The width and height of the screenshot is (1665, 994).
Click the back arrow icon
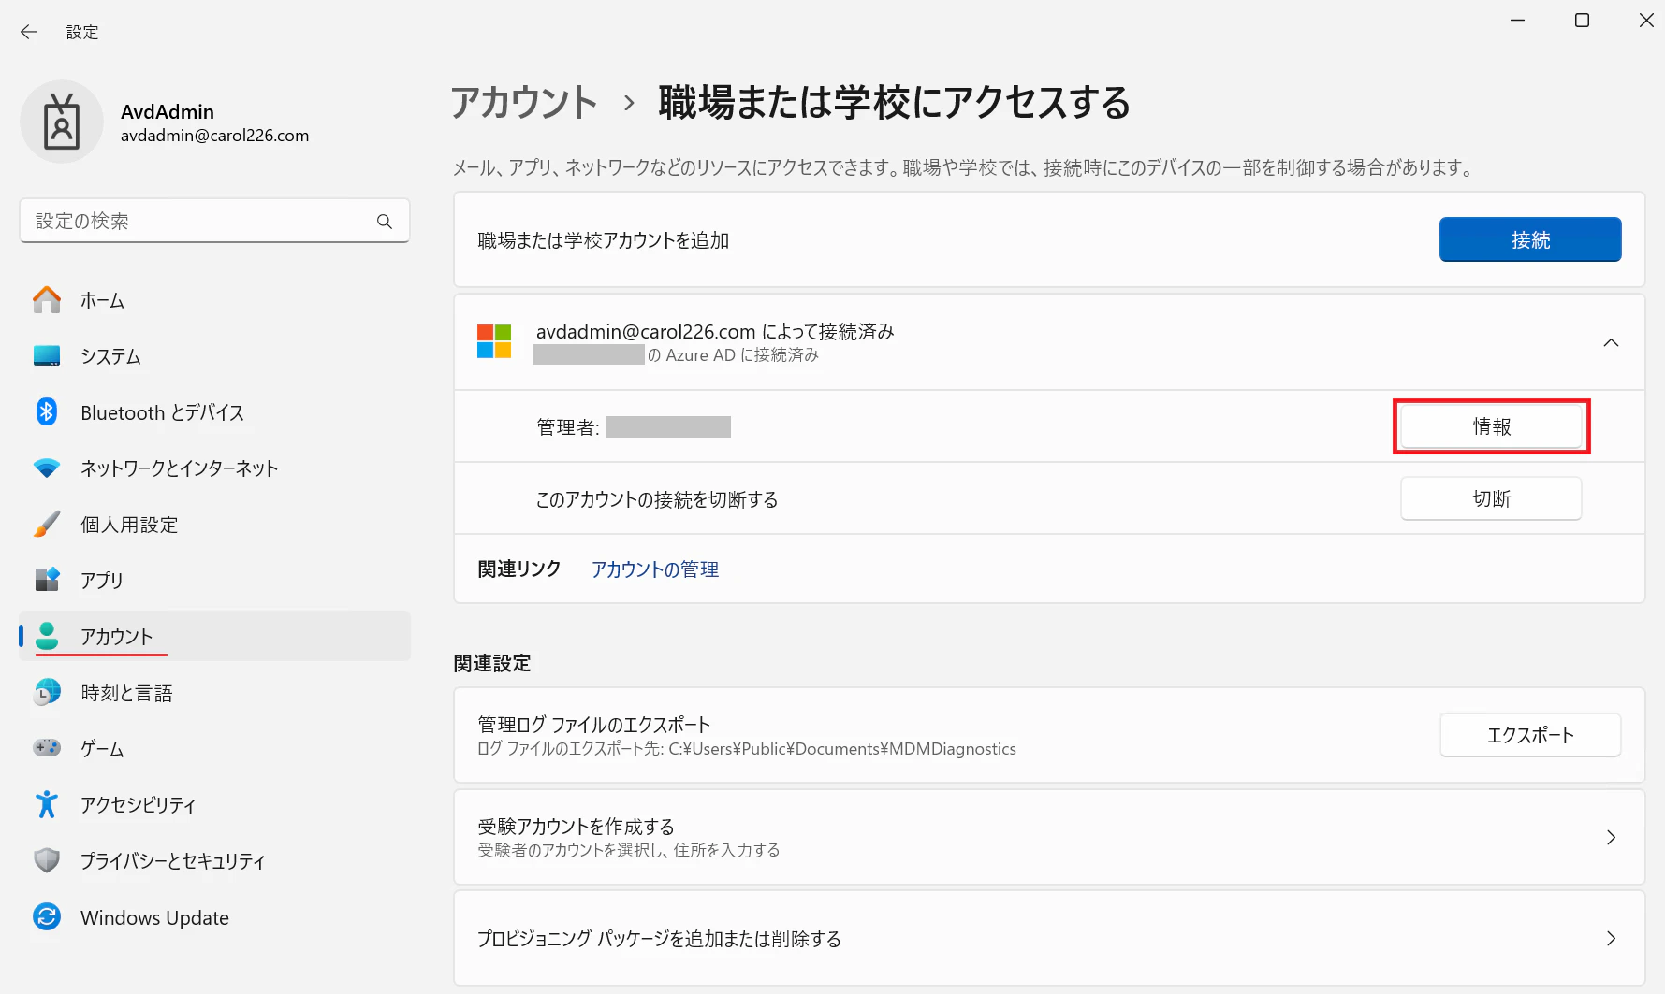click(x=29, y=32)
